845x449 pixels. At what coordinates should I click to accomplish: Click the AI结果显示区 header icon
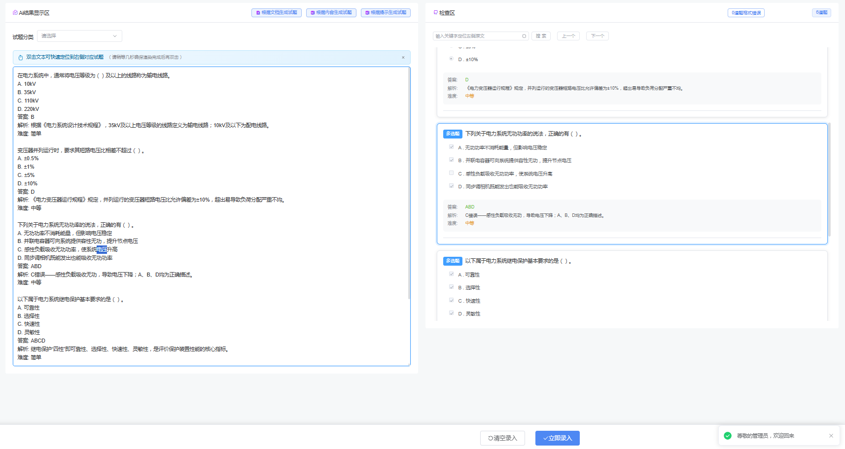coord(15,13)
